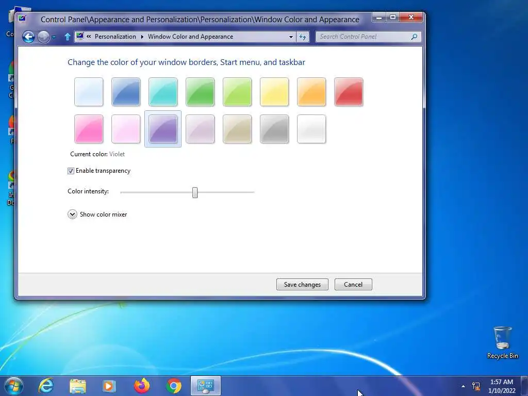This screenshot has height=396, width=528.
Task: Click the Forward navigation arrow
Action: [43, 37]
